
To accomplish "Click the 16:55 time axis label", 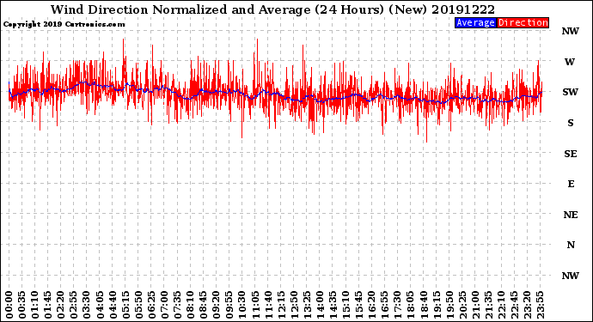I will coord(385,305).
